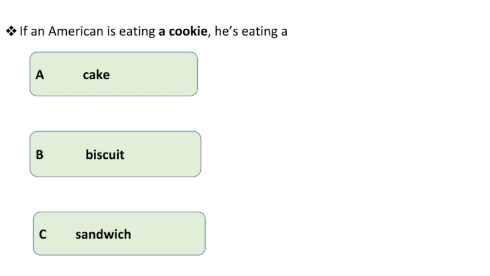
Task: Click the word "American" in the question
Action: click(x=76, y=31)
